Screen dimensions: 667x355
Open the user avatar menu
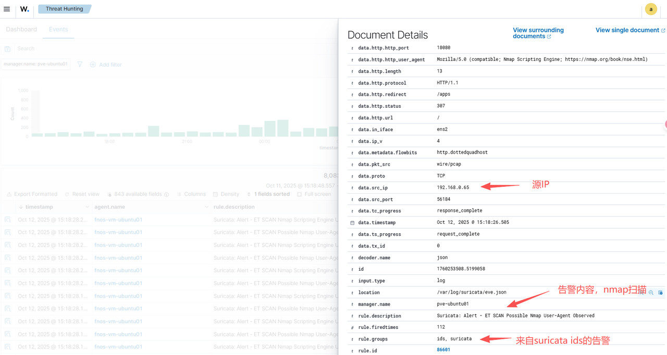point(650,9)
